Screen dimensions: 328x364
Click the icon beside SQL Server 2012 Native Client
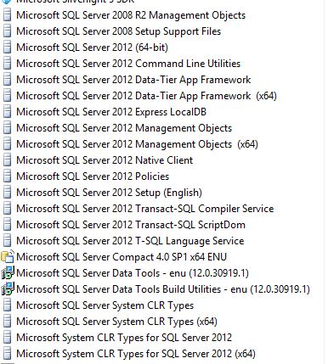pyautogui.click(x=8, y=160)
